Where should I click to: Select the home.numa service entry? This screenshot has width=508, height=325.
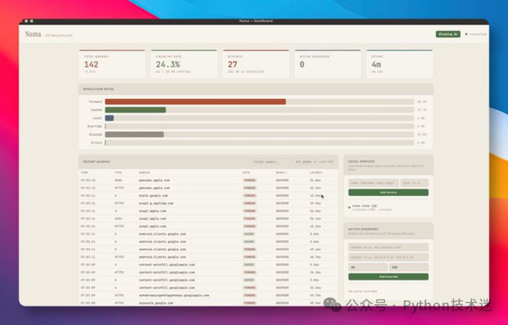point(388,207)
